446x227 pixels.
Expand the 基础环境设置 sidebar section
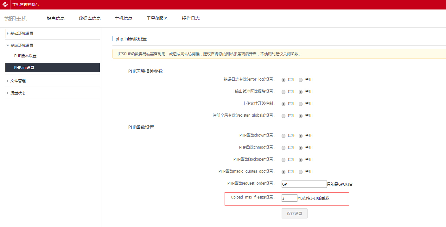coord(22,34)
